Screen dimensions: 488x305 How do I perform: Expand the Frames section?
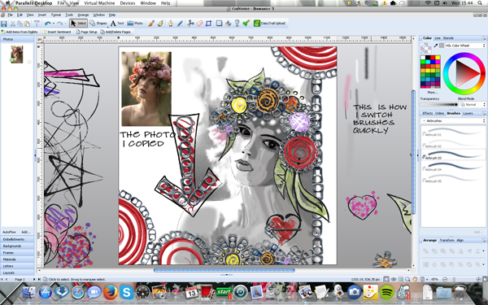tap(17, 252)
